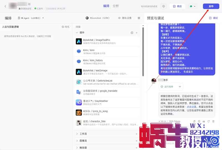The image size is (222, 150).
Task: Click the 点击这里 link in the reply
Action: click(x=191, y=106)
